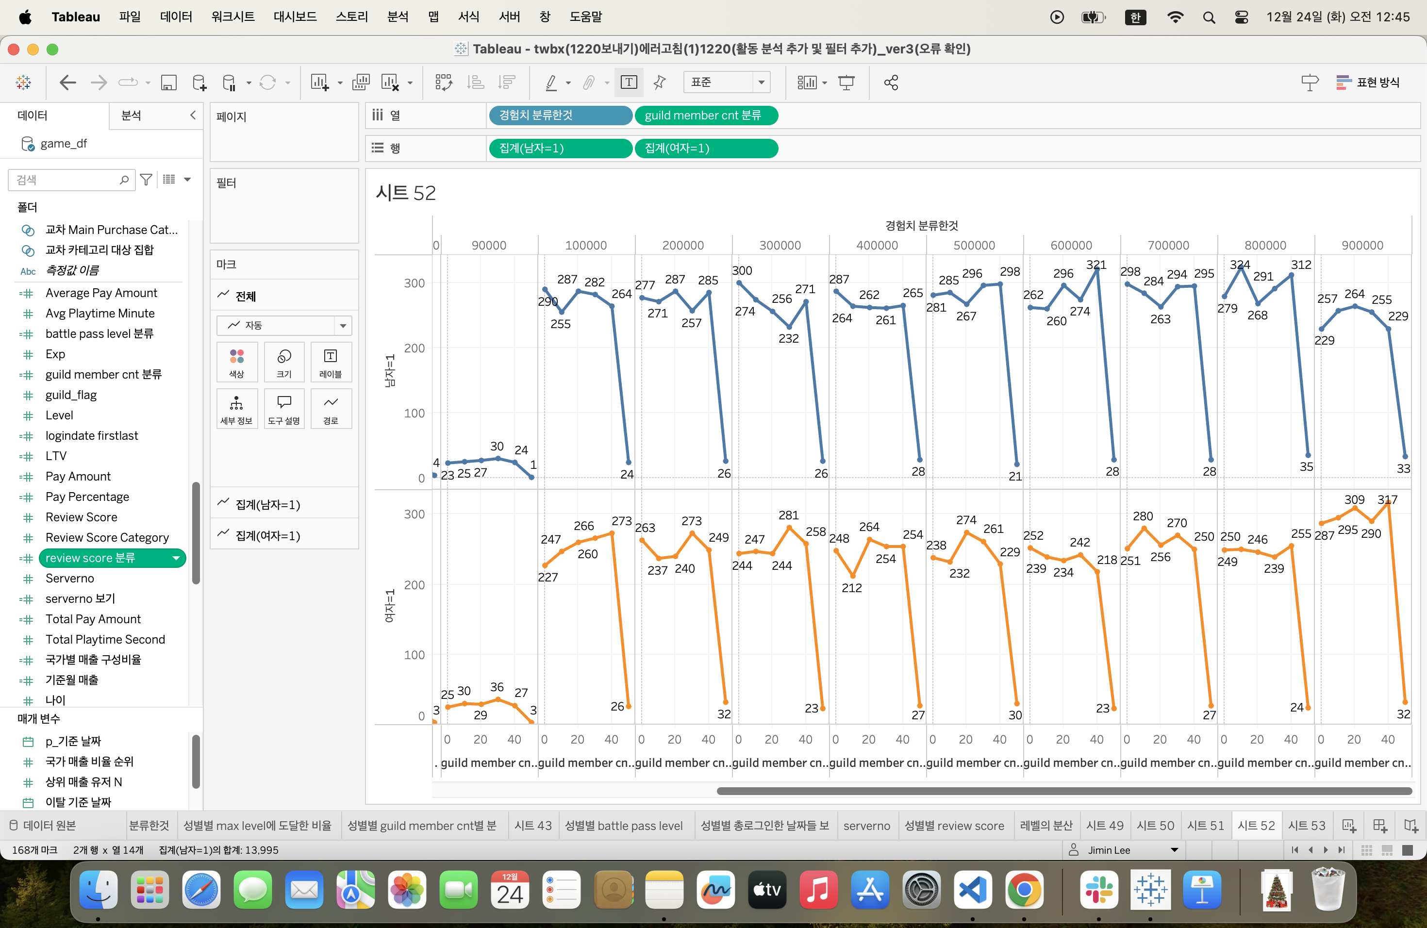
Task: Toggle the show mark labels icon
Action: (x=629, y=82)
